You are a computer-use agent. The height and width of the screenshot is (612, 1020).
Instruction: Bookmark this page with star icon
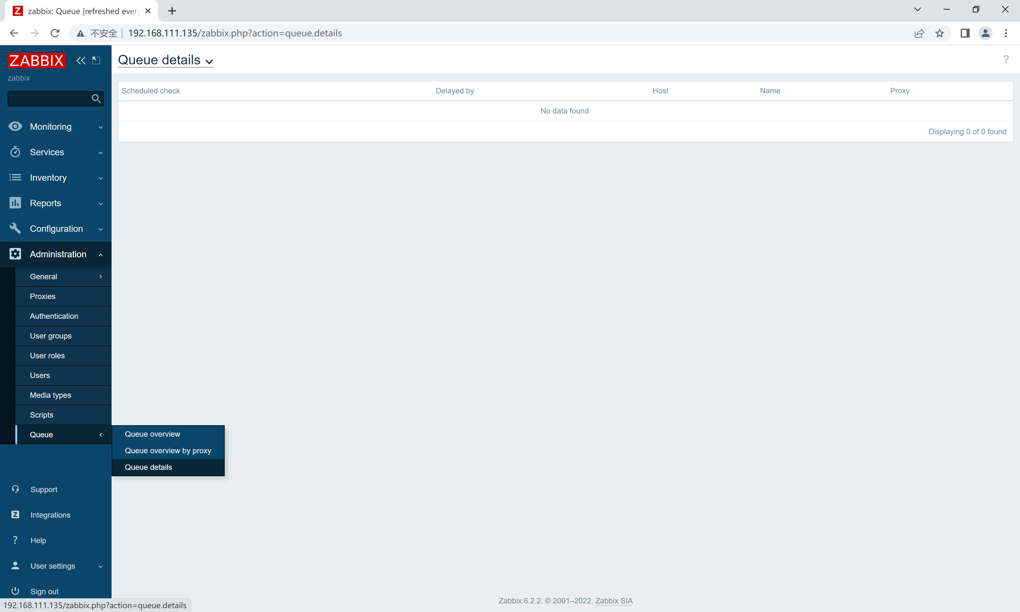pyautogui.click(x=940, y=33)
